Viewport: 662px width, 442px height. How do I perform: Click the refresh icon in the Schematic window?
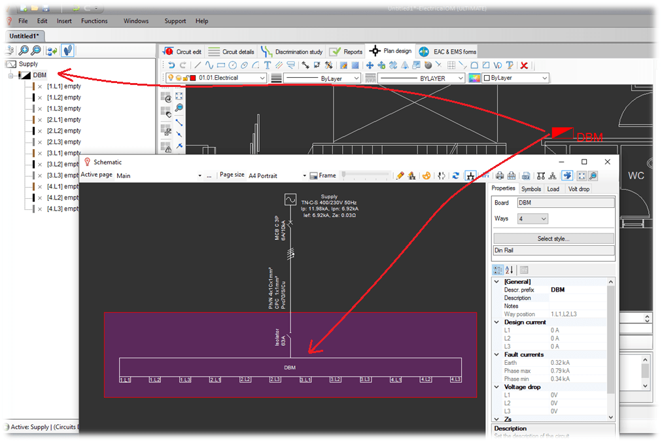pyautogui.click(x=456, y=175)
